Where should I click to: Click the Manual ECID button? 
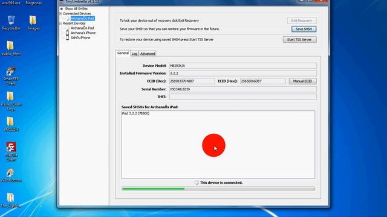(302, 81)
